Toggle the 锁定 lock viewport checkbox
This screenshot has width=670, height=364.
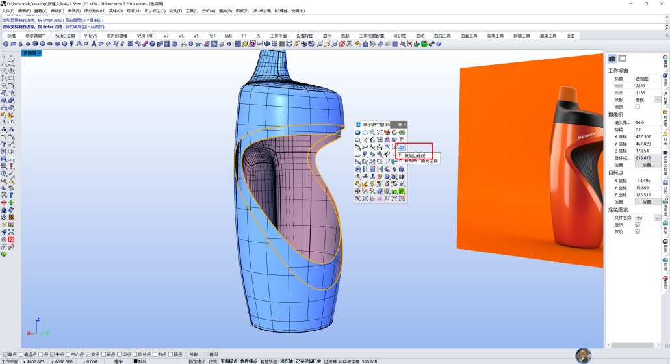pos(638,107)
